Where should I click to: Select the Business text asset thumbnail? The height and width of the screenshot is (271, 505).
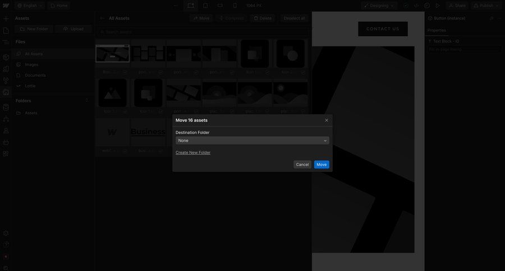[148, 132]
